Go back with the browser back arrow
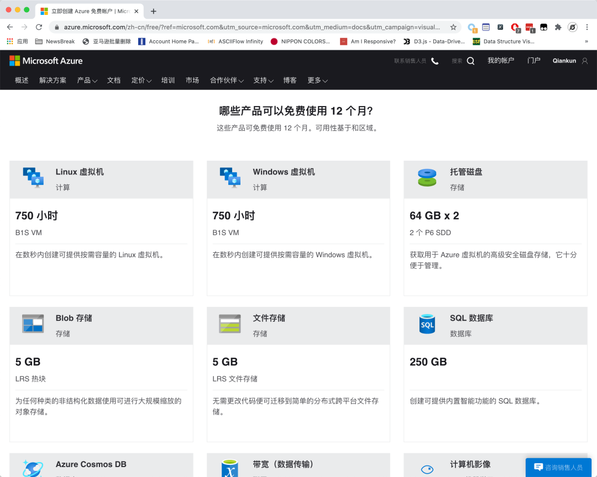Image resolution: width=597 pixels, height=477 pixels. [x=10, y=27]
